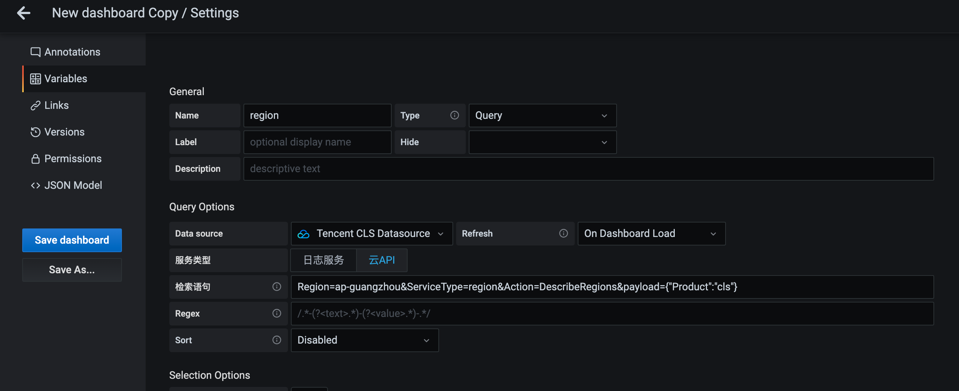Viewport: 959px width, 391px height.
Task: Click the 检索语句 info icon
Action: [x=276, y=287]
